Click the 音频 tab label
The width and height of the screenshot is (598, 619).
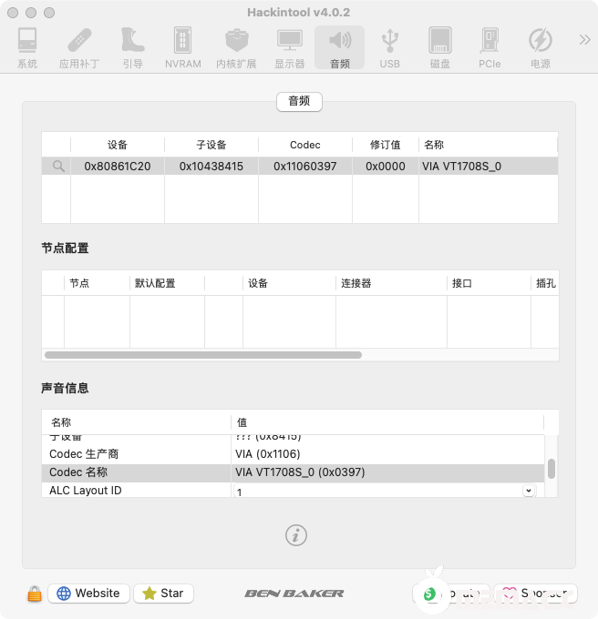[x=299, y=101]
